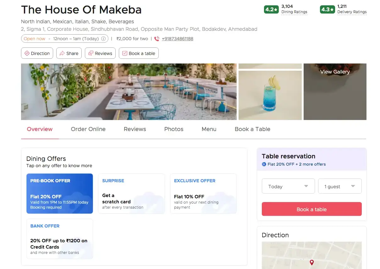Click the Sindhubhavan Road address text
The image size is (380, 269).
coord(139,29)
